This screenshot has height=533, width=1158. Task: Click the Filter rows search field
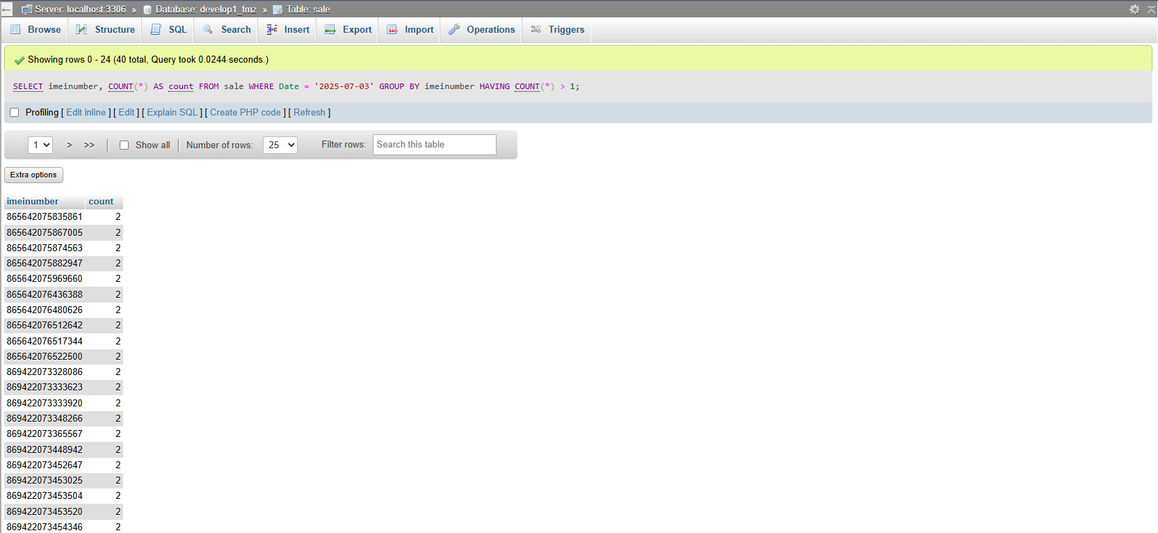[x=434, y=145]
